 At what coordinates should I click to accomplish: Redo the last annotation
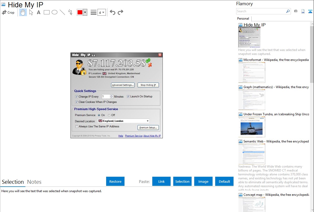pyautogui.click(x=120, y=12)
